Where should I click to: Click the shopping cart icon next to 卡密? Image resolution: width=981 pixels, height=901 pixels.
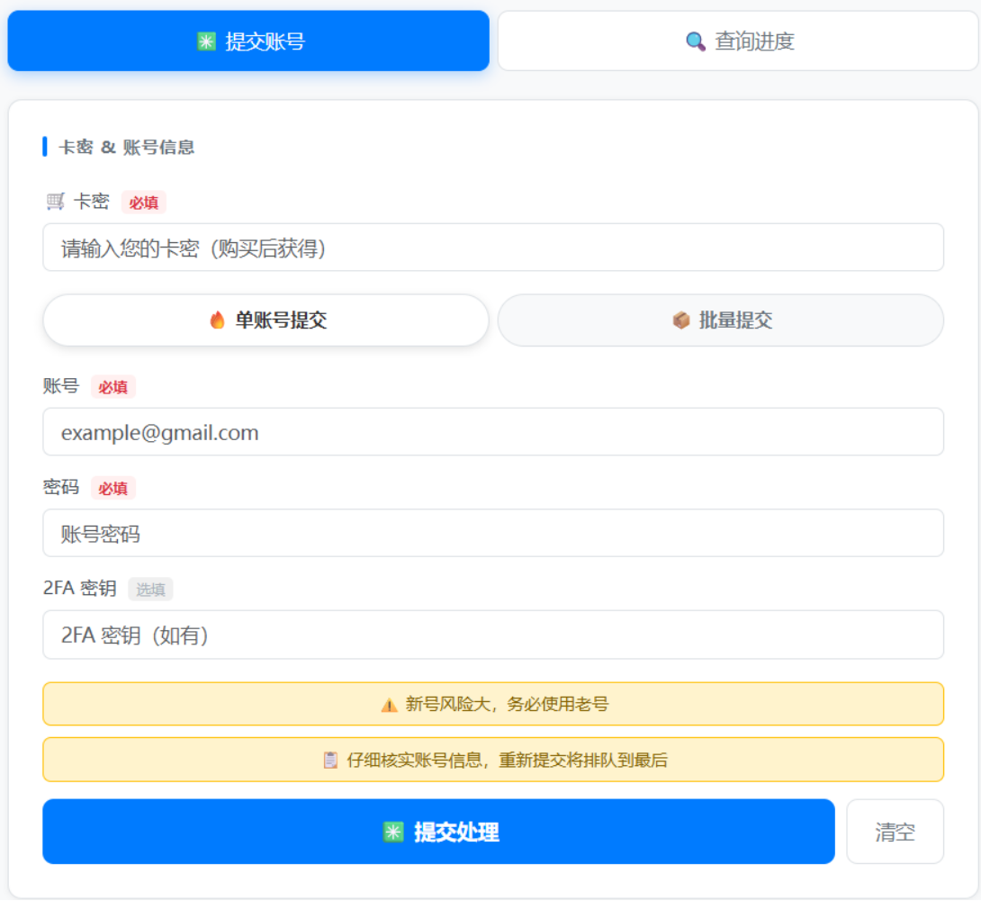[55, 202]
